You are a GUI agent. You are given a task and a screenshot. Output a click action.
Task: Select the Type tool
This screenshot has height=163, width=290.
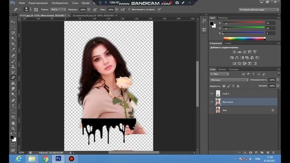13,106
